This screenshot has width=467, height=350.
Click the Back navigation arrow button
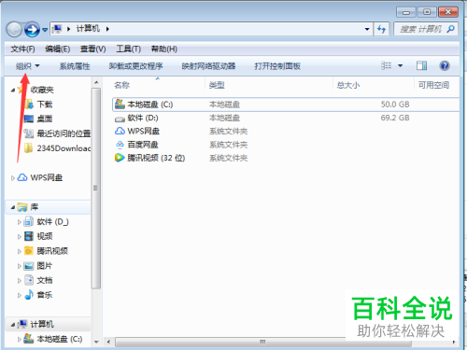(x=14, y=30)
